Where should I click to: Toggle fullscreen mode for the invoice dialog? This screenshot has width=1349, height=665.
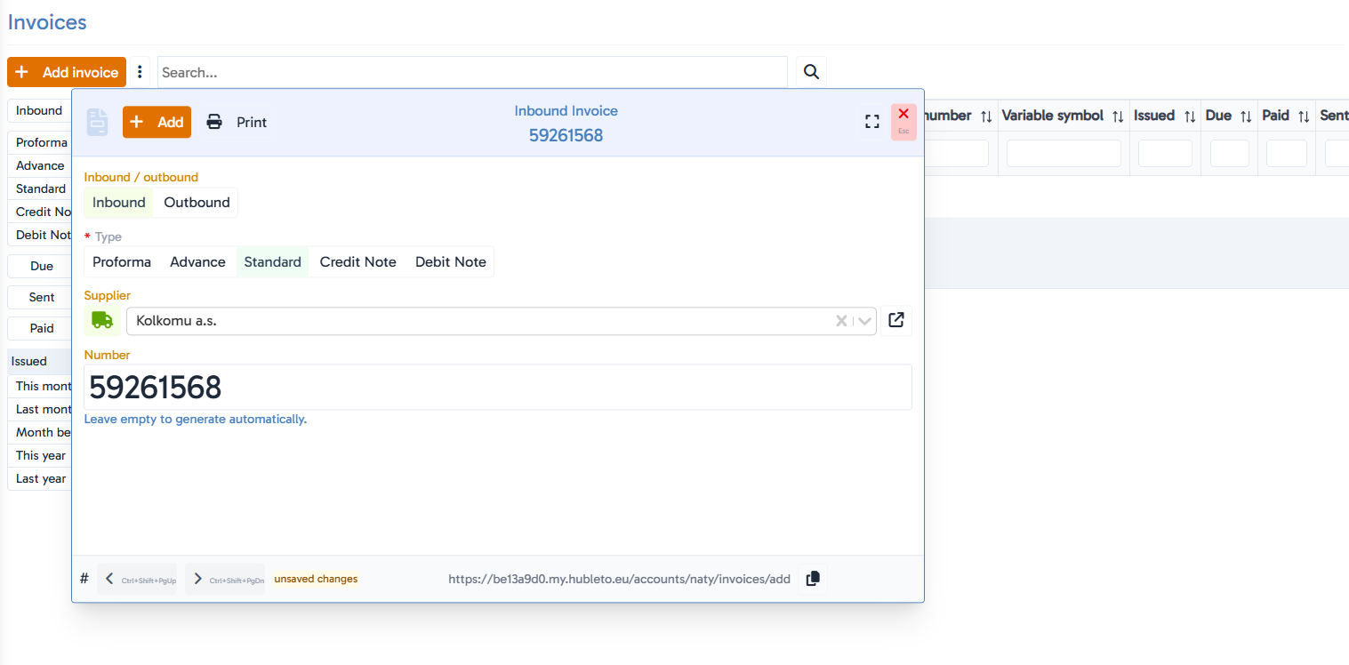872,122
